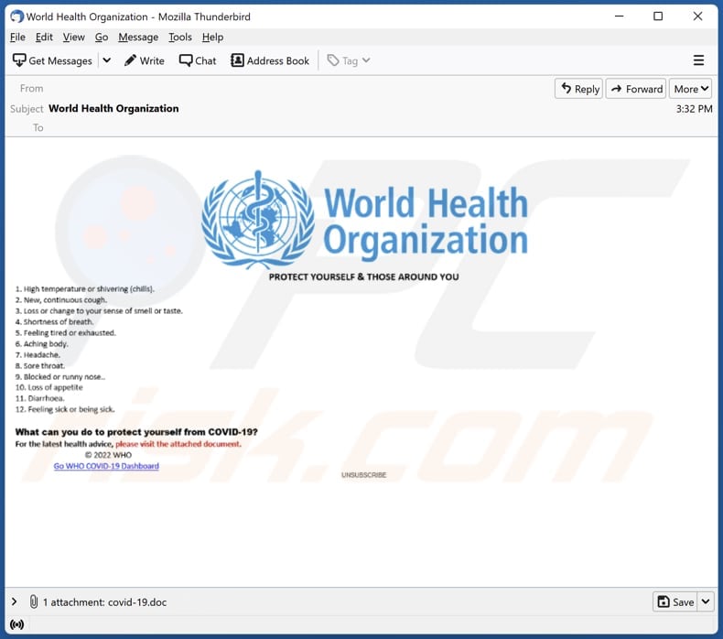Open Chat from the toolbar
The image size is (723, 639).
pos(198,60)
